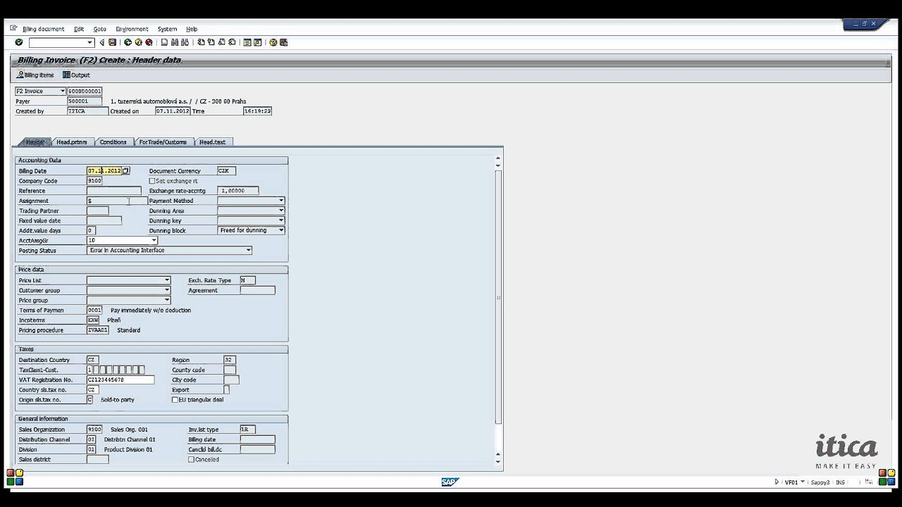Click the green Enter checkmark icon
The width and height of the screenshot is (902, 507).
[x=18, y=42]
